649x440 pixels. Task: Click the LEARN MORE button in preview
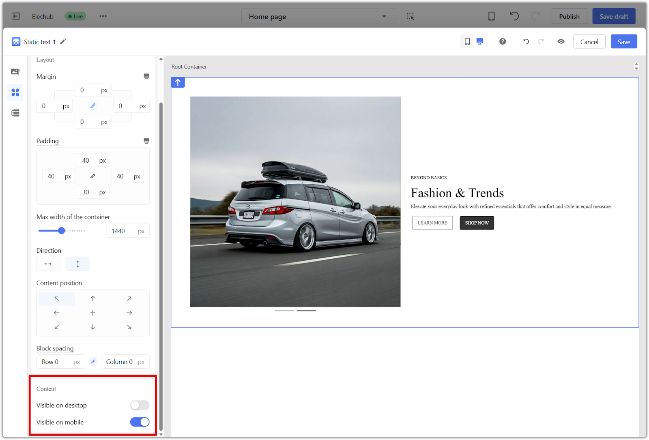(432, 223)
